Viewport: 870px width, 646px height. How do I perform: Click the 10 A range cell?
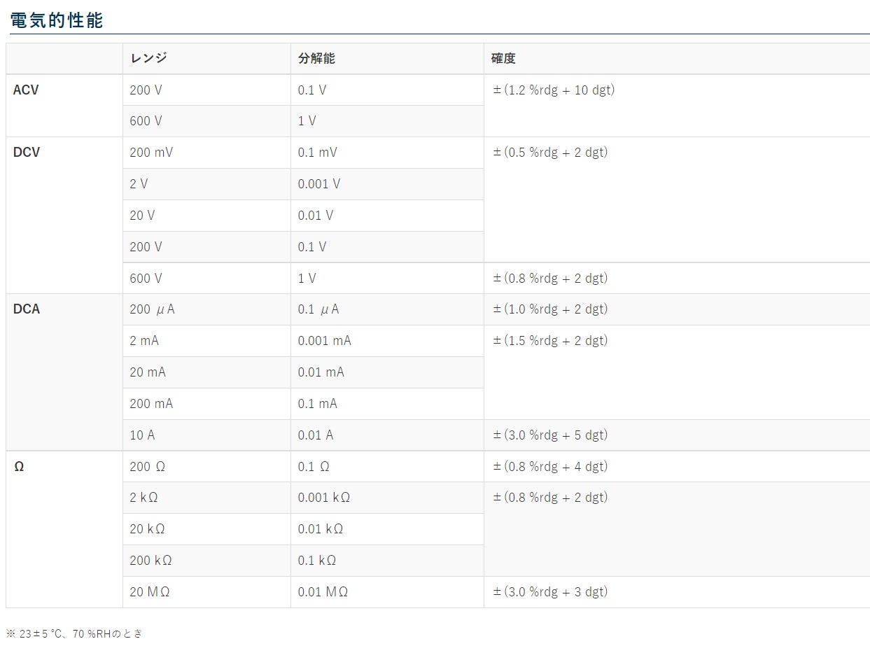point(142,435)
